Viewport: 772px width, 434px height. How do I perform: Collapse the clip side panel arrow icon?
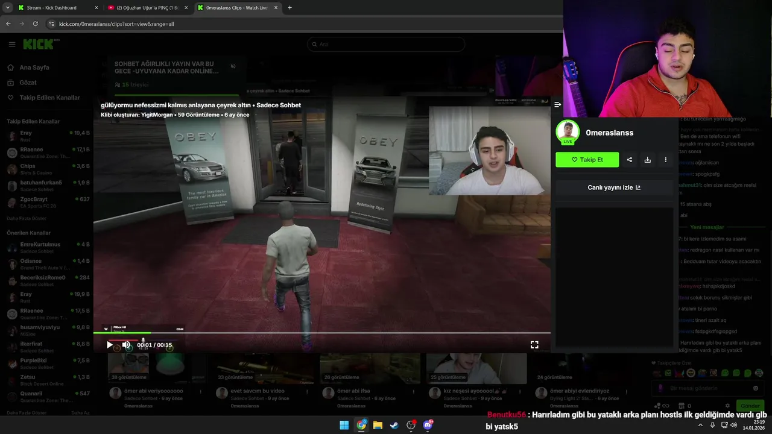tap(557, 104)
